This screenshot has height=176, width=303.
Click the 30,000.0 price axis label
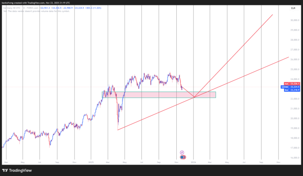coord(295,20)
